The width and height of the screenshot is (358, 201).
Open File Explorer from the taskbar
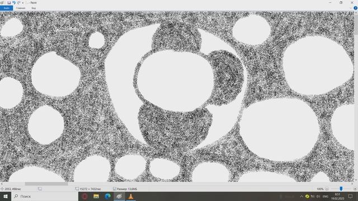coord(96,196)
